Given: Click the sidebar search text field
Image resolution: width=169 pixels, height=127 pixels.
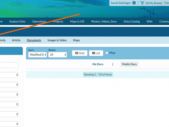Looking at the screenshot, I should [x=9, y=65].
